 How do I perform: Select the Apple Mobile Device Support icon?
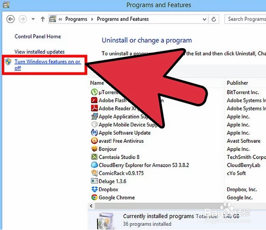pyautogui.click(x=94, y=124)
